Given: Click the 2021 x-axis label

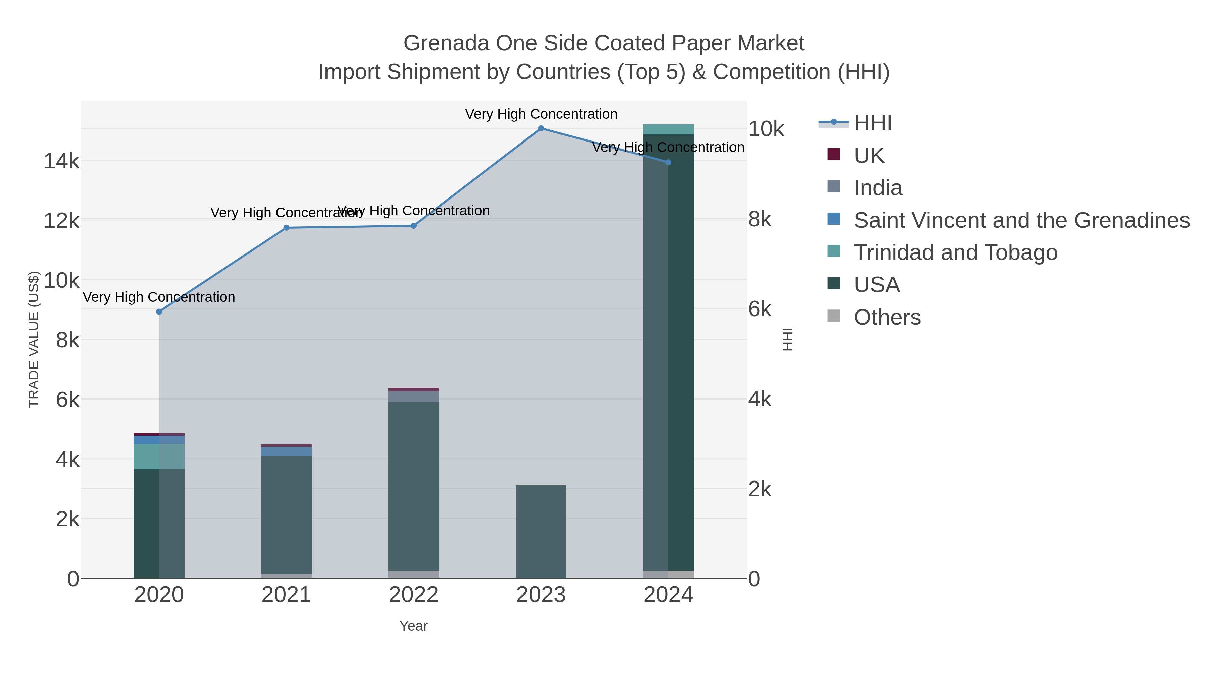Looking at the screenshot, I should pos(286,595).
